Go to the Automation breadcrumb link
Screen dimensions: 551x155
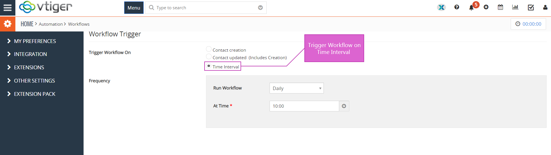point(51,24)
